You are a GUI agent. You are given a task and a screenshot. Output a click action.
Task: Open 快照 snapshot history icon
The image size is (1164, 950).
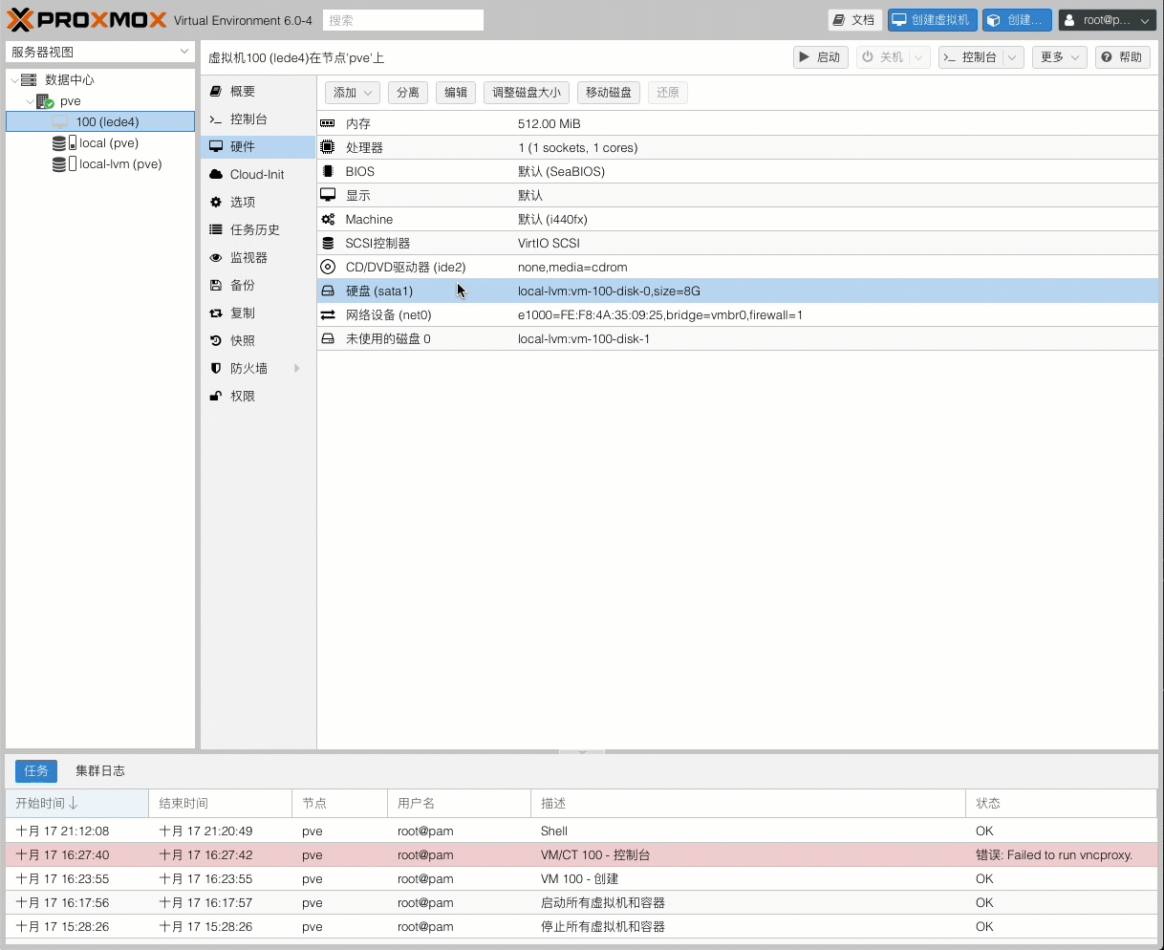click(x=216, y=341)
